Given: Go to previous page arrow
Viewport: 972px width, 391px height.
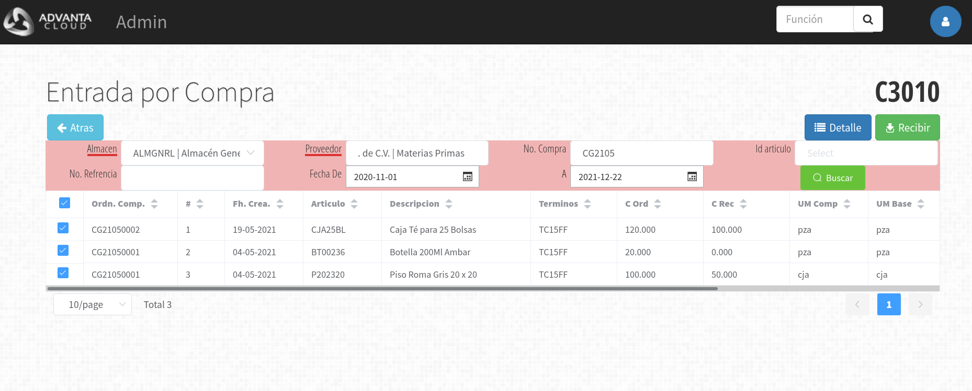Looking at the screenshot, I should click(857, 304).
